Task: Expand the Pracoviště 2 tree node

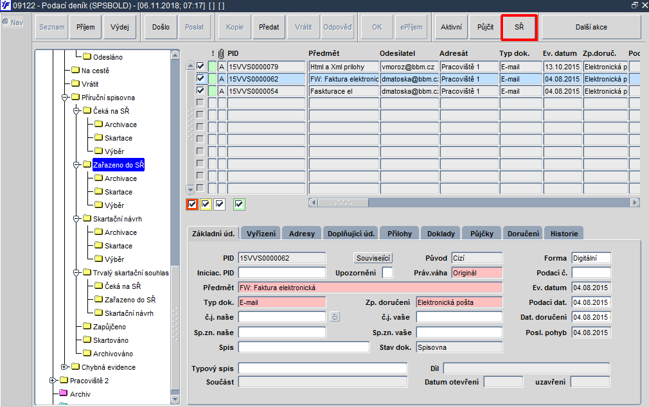Action: coord(53,381)
